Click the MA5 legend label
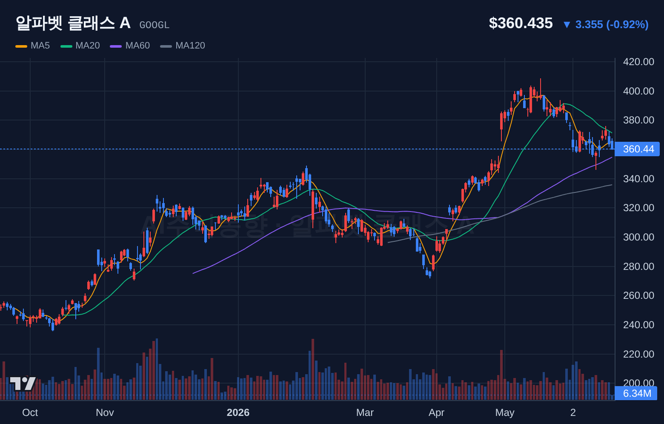This screenshot has height=424, width=664. (40, 46)
